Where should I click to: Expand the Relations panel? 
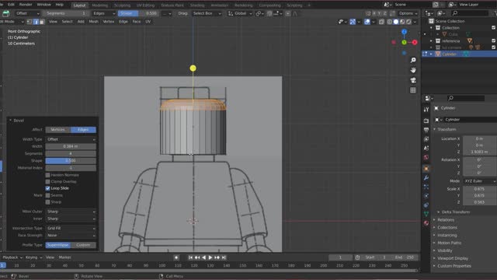[x=445, y=219]
